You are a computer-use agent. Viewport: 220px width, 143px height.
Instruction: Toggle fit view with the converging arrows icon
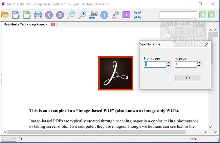(137, 15)
